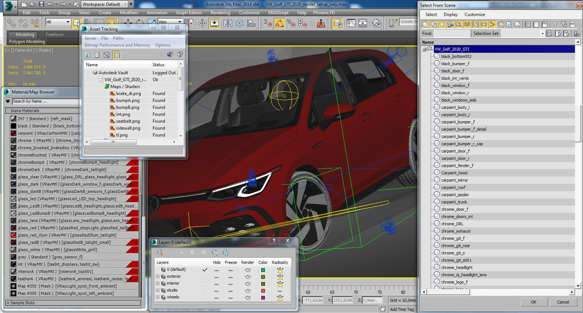
Task: Open the Selection Set dropdown in Select From Scene
Action: [x=542, y=33]
